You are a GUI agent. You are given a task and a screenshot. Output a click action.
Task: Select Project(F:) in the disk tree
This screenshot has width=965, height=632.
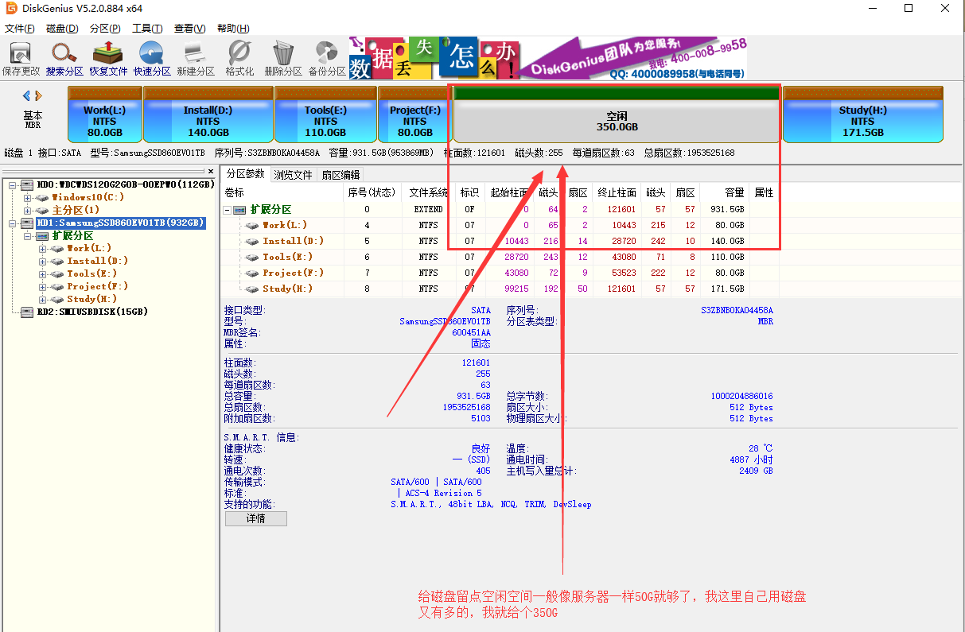(97, 287)
